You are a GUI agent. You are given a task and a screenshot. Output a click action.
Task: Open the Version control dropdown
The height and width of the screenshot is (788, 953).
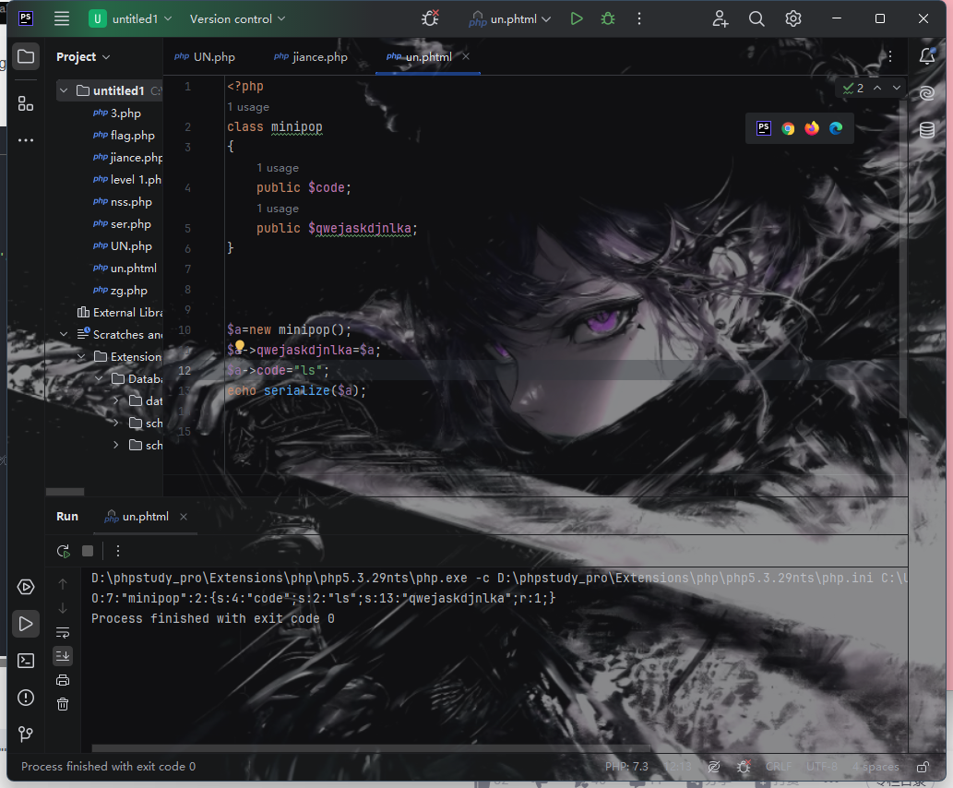(x=237, y=18)
